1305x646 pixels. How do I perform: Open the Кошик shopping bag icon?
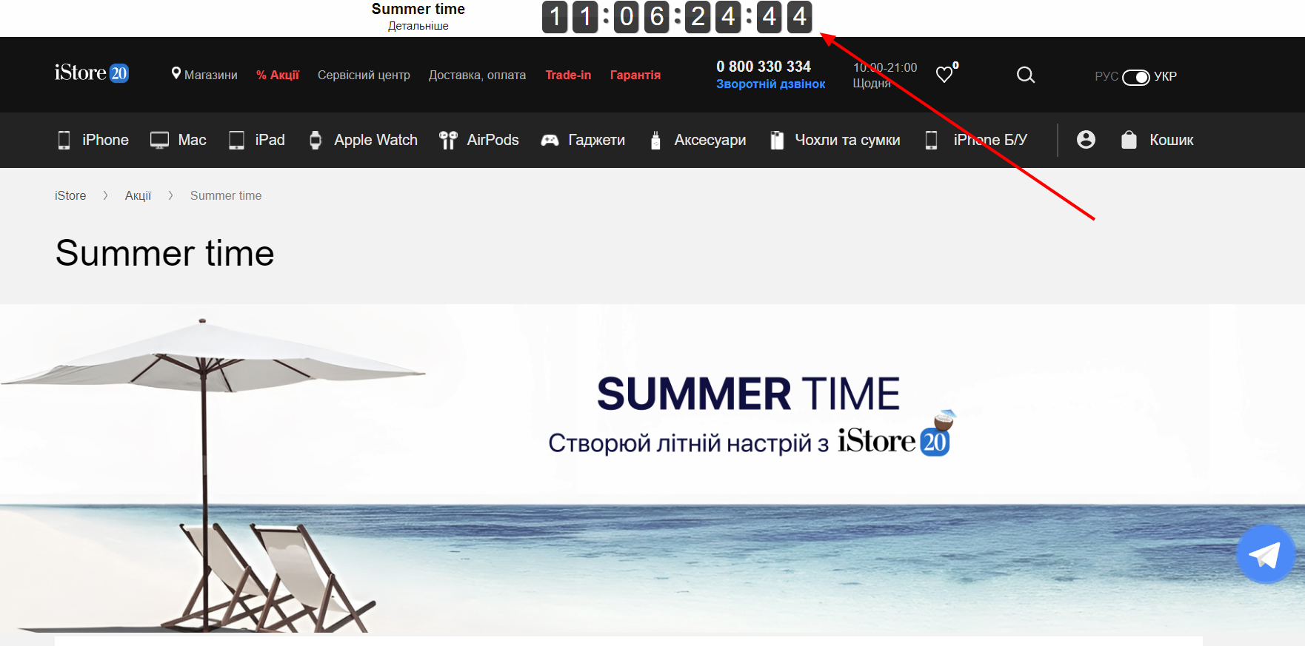(x=1129, y=140)
